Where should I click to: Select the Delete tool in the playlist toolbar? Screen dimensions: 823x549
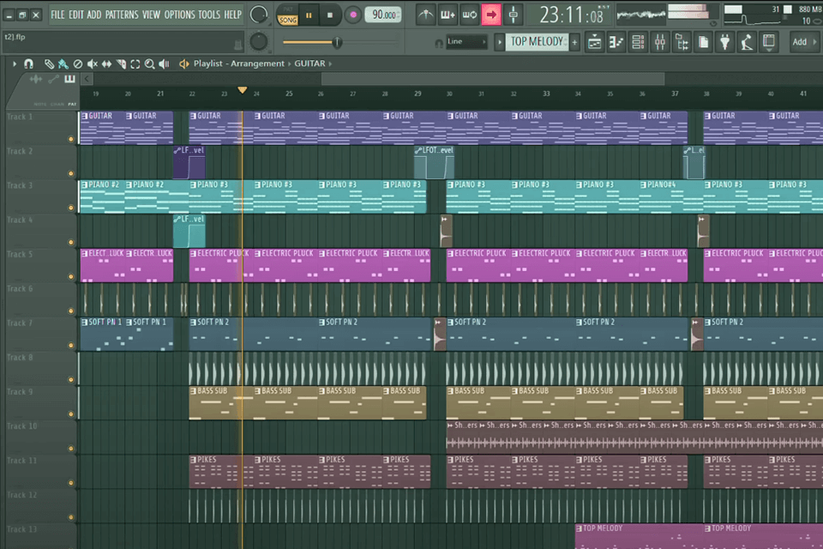point(77,63)
